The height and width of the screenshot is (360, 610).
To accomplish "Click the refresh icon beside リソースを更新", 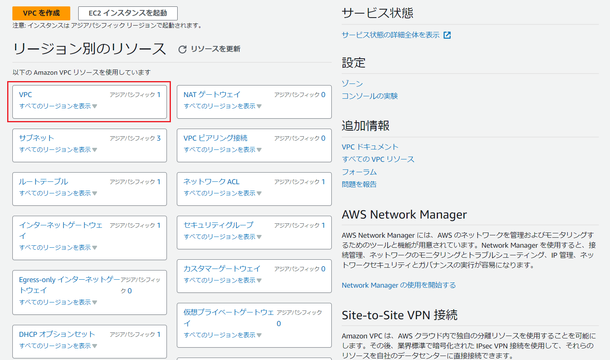I will 182,49.
